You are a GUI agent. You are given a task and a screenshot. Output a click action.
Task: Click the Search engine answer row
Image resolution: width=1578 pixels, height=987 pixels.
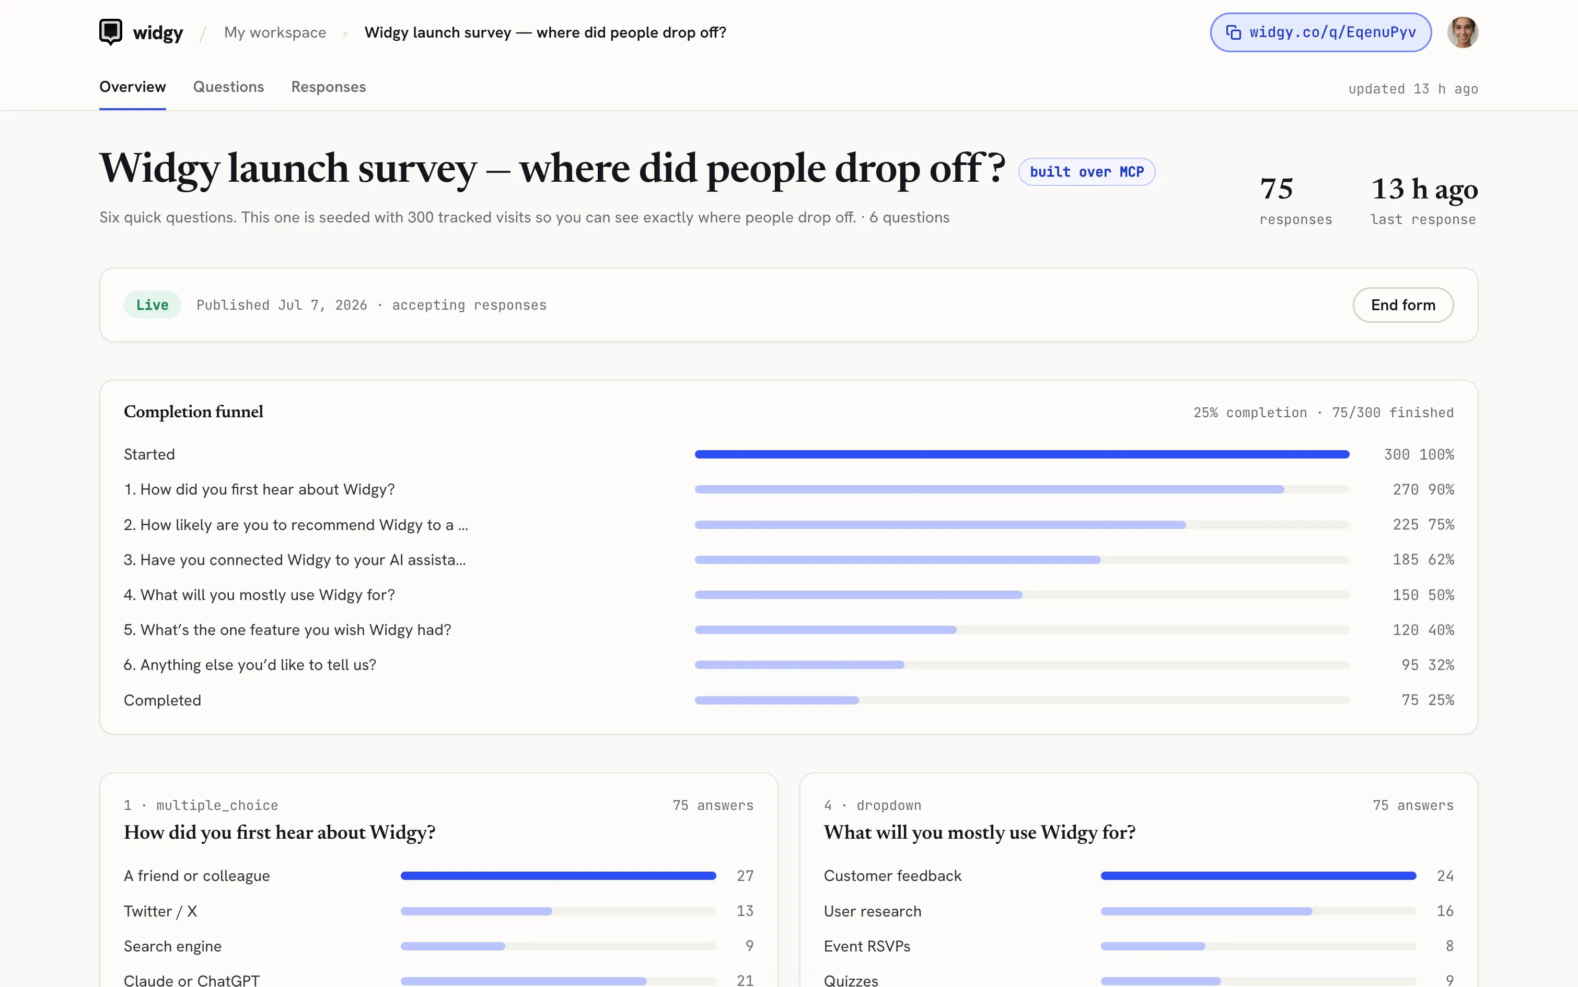[439, 946]
